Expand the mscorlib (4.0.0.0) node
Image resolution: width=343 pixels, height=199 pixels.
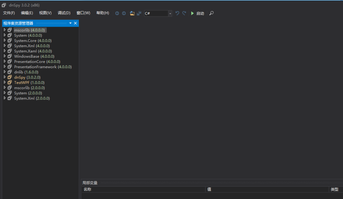4,30
